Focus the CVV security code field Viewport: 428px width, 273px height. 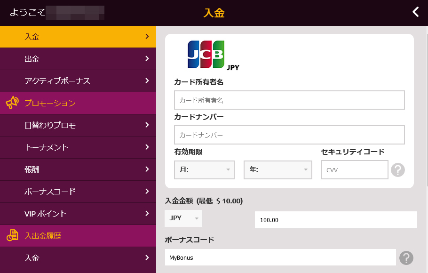[355, 170]
